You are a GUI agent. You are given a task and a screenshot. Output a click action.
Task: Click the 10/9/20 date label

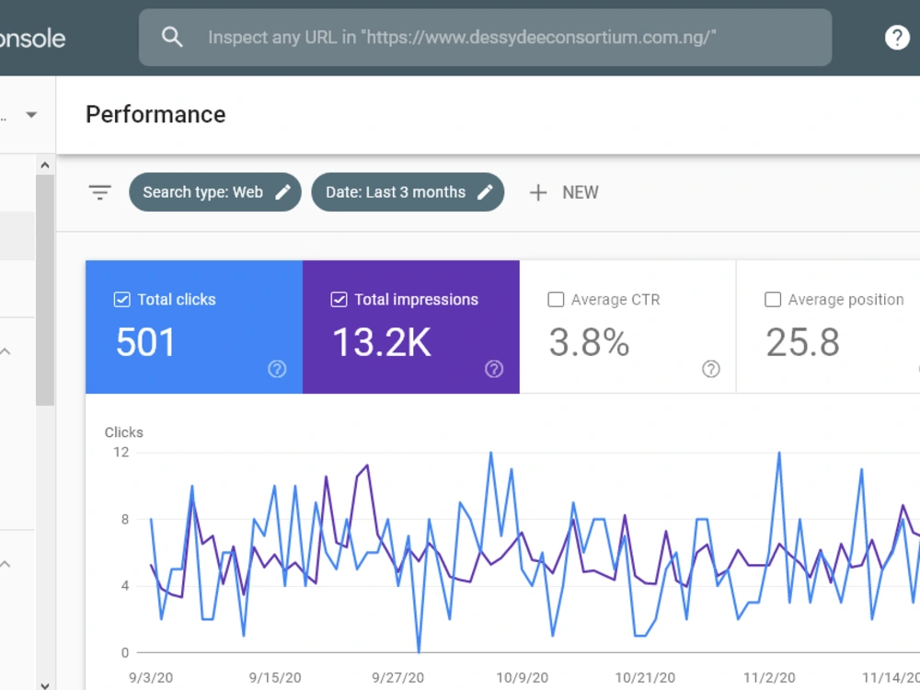tap(523, 678)
